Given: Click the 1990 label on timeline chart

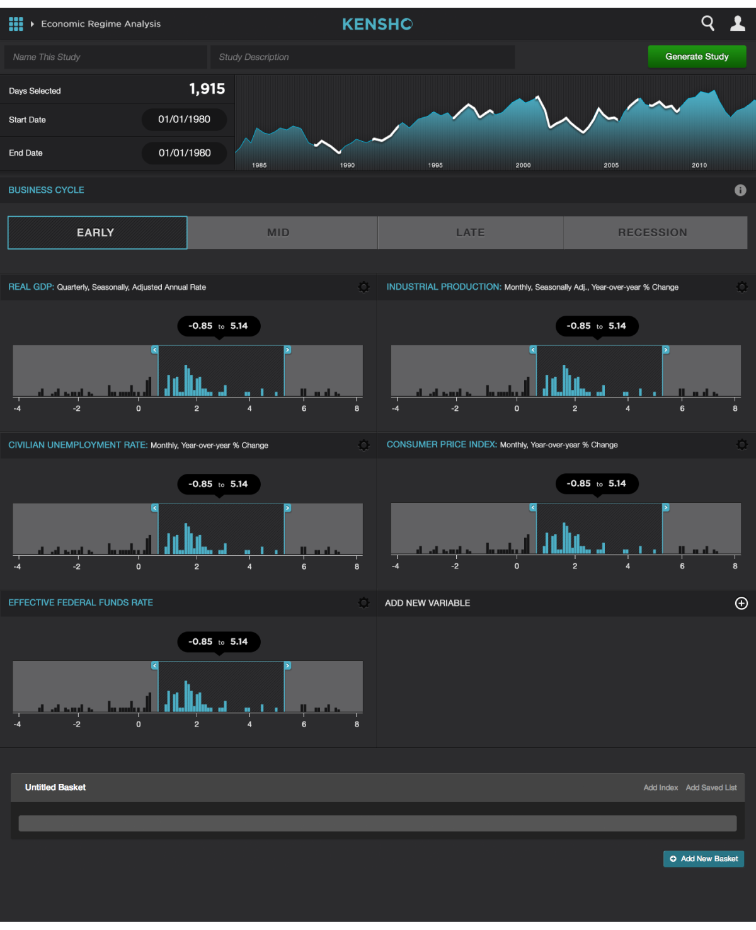Looking at the screenshot, I should pyautogui.click(x=347, y=165).
